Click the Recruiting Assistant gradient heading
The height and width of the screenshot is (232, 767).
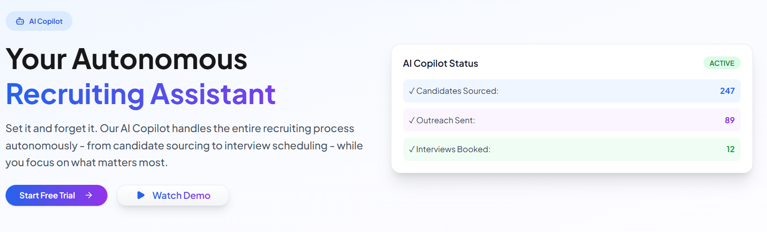pos(141,94)
